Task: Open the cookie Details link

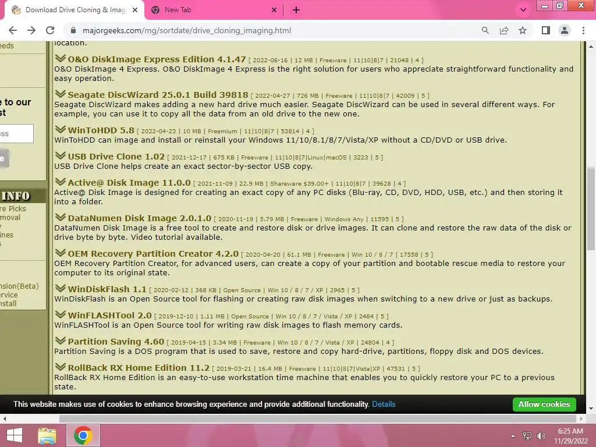Action: [384, 405]
